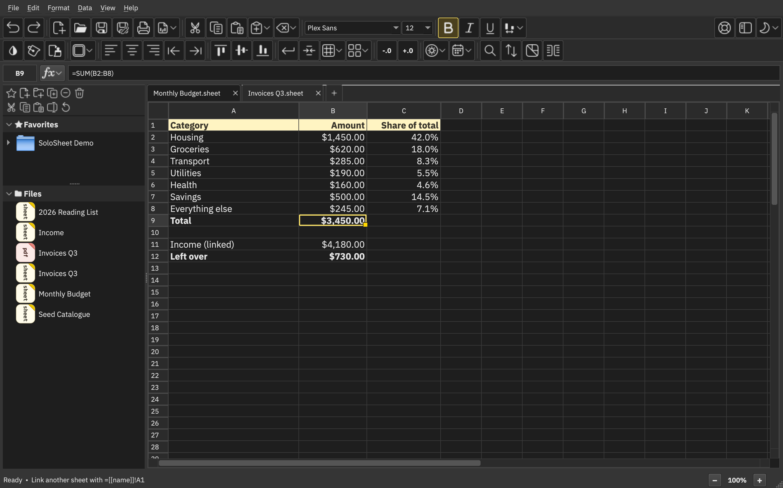Toggle Underline formatting button
This screenshot has width=783, height=488.
pos(490,28)
